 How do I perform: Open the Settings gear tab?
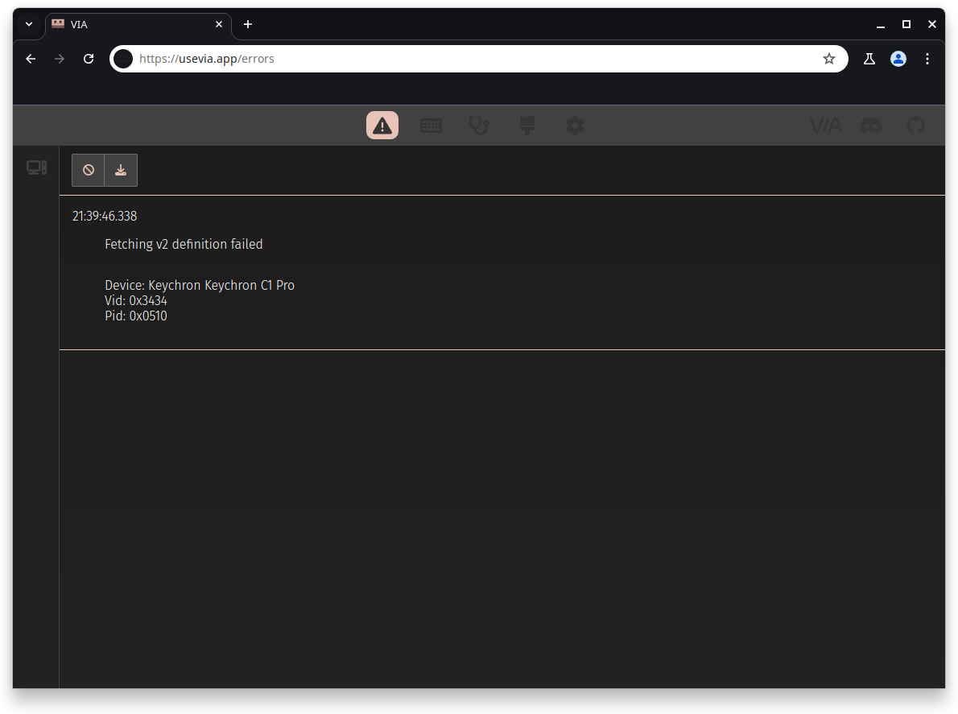(574, 126)
